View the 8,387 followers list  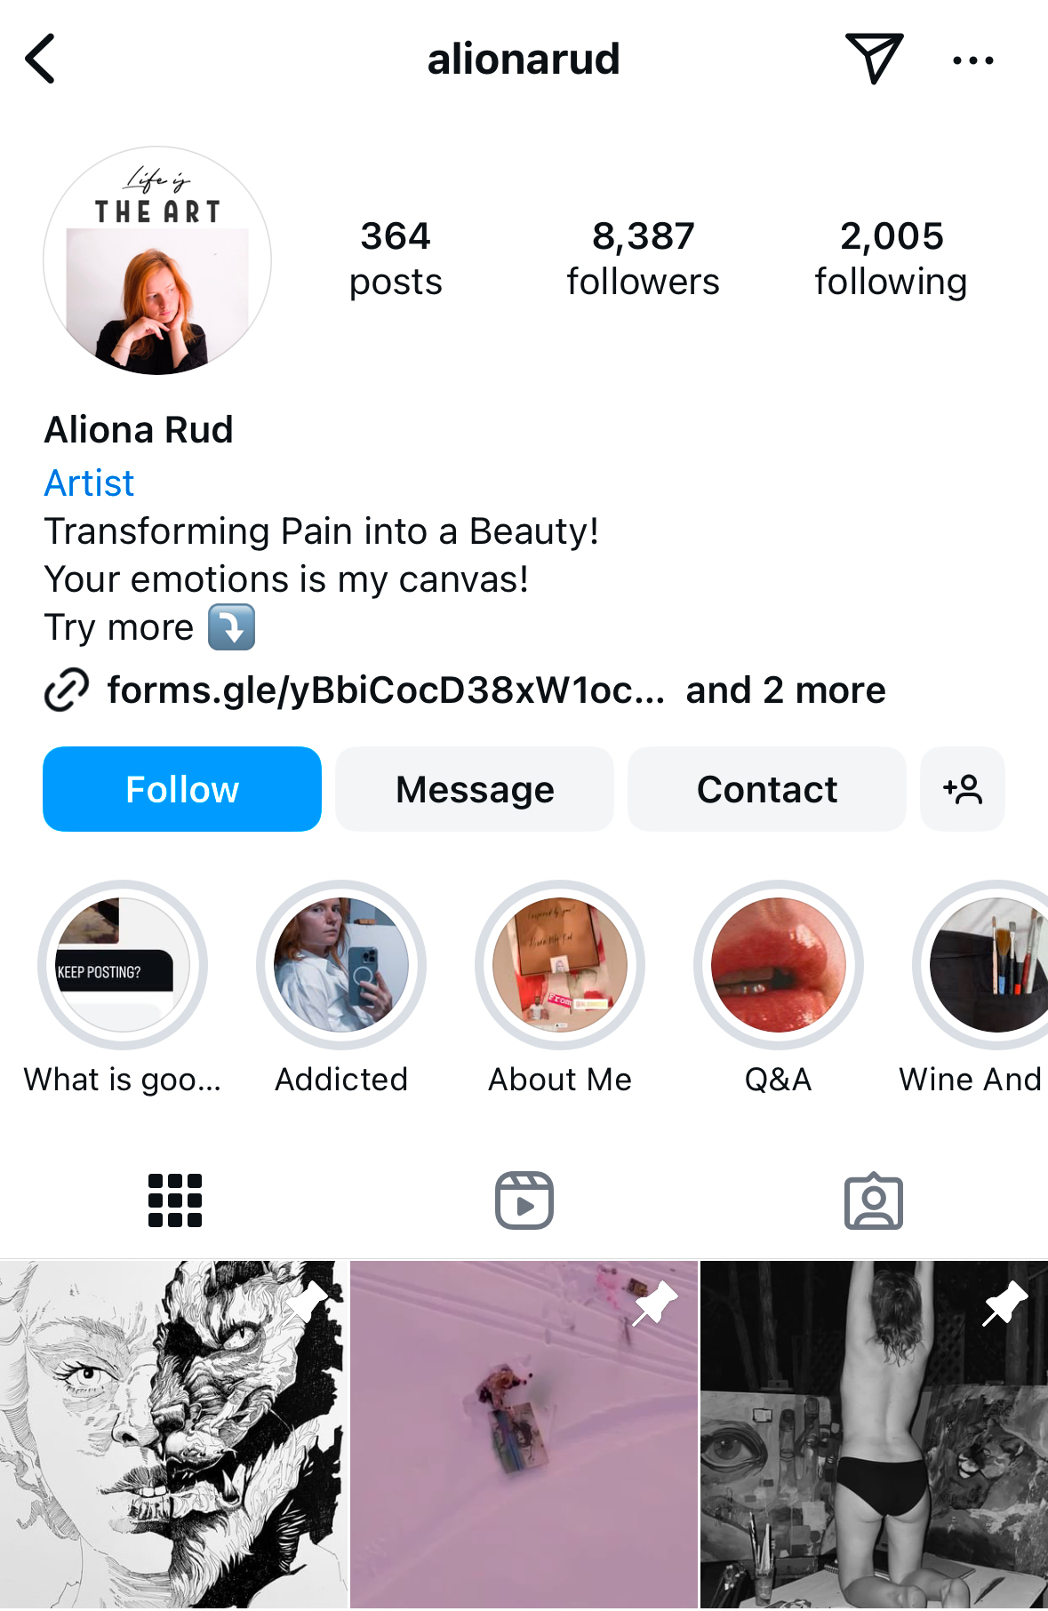(x=643, y=258)
